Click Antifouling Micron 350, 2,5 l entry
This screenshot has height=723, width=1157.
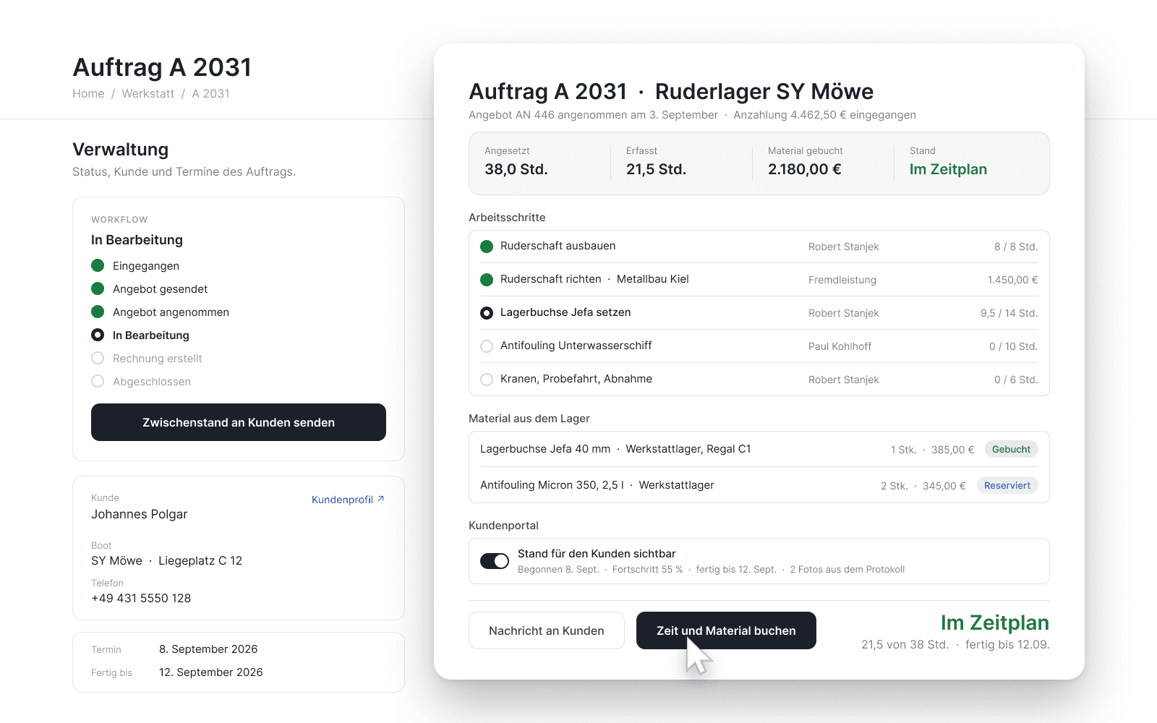(759, 485)
